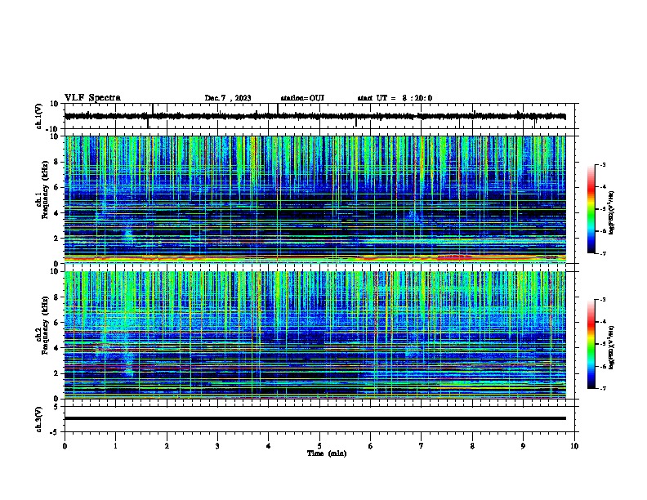Click the time axis tick label "3"
The width and height of the screenshot is (647, 500).
click(x=217, y=446)
